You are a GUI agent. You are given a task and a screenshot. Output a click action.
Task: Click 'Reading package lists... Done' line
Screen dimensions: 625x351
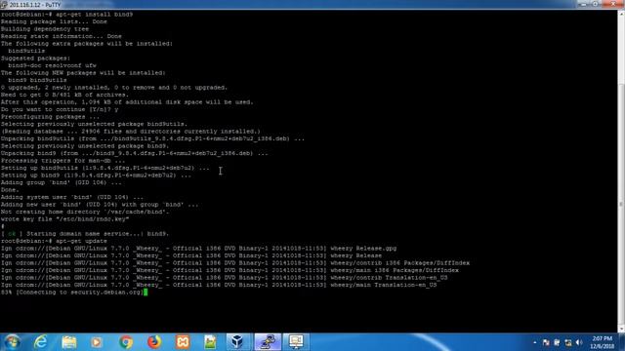(x=54, y=21)
